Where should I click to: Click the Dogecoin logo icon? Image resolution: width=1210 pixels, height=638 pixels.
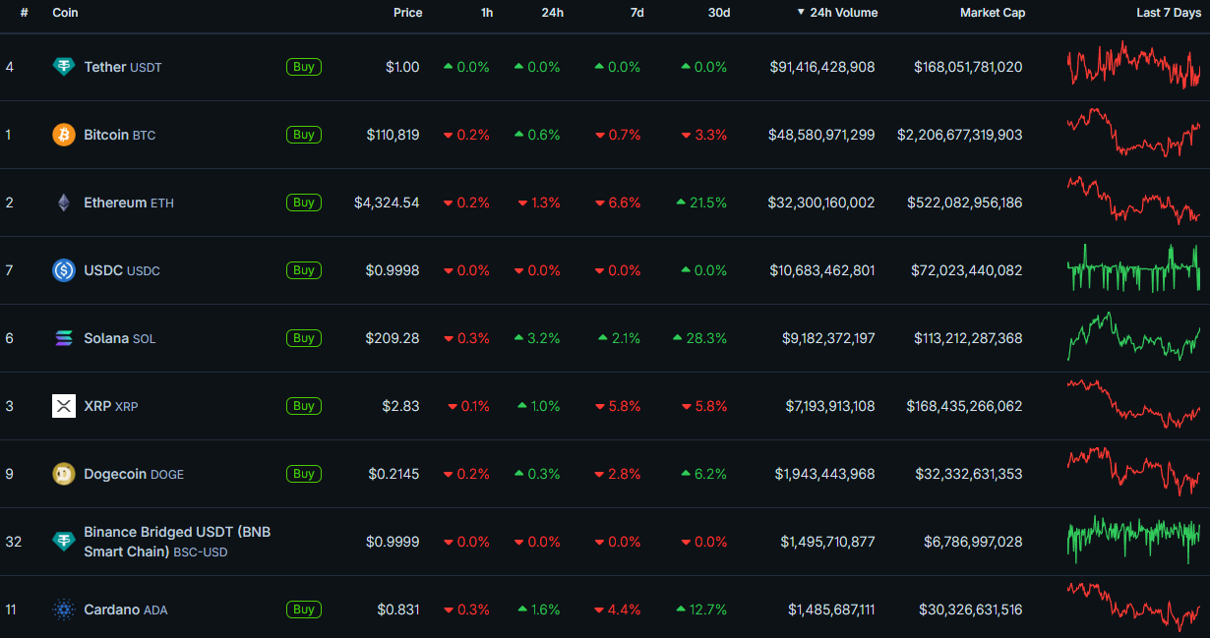pyautogui.click(x=64, y=474)
